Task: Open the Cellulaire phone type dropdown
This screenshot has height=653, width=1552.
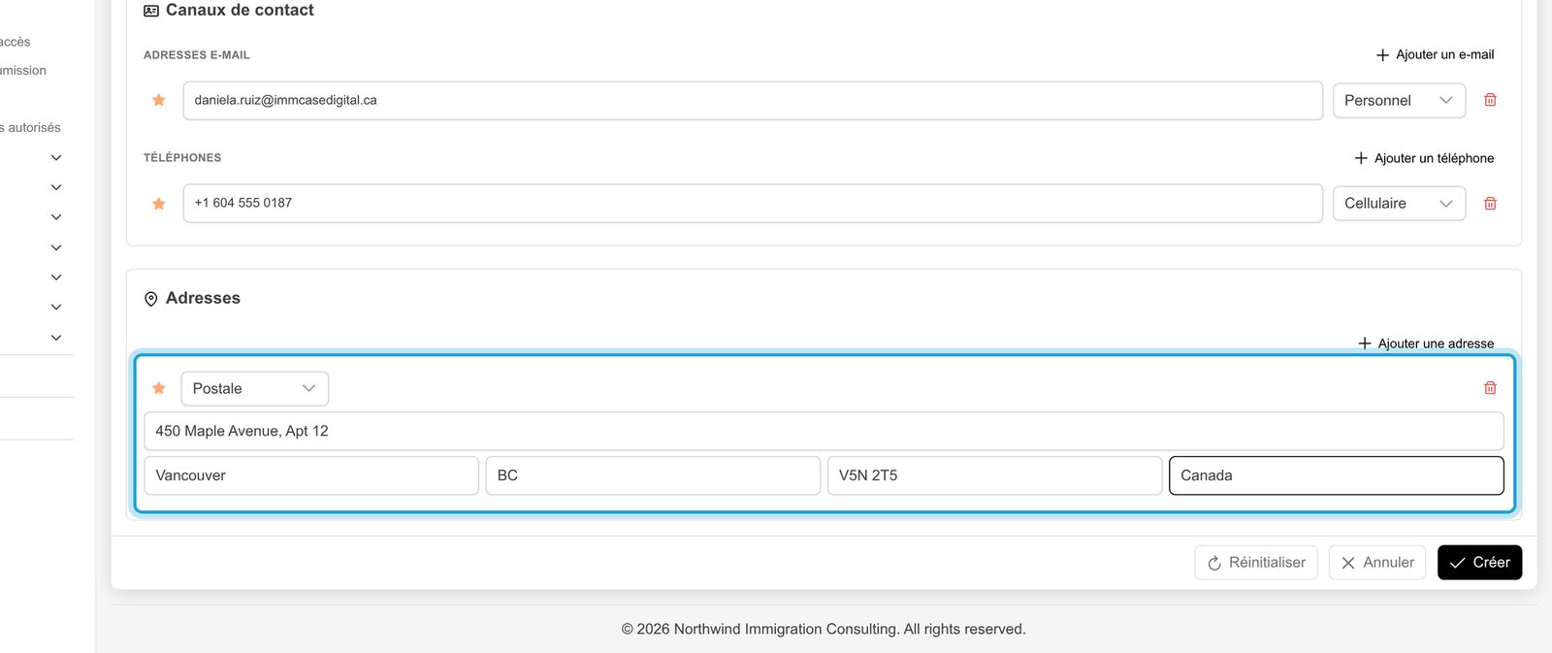Action: tap(1399, 204)
